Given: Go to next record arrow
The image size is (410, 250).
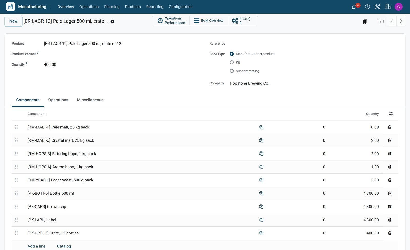Looking at the screenshot, I should [401, 21].
